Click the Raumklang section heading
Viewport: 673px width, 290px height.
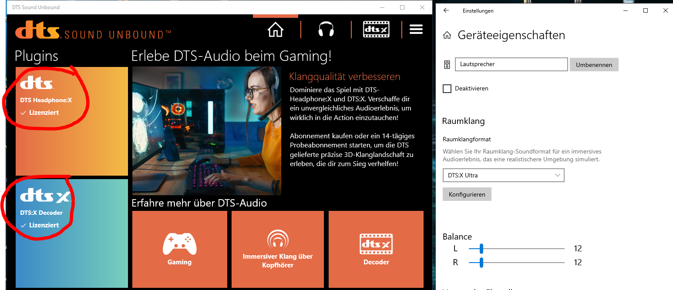pyautogui.click(x=463, y=121)
